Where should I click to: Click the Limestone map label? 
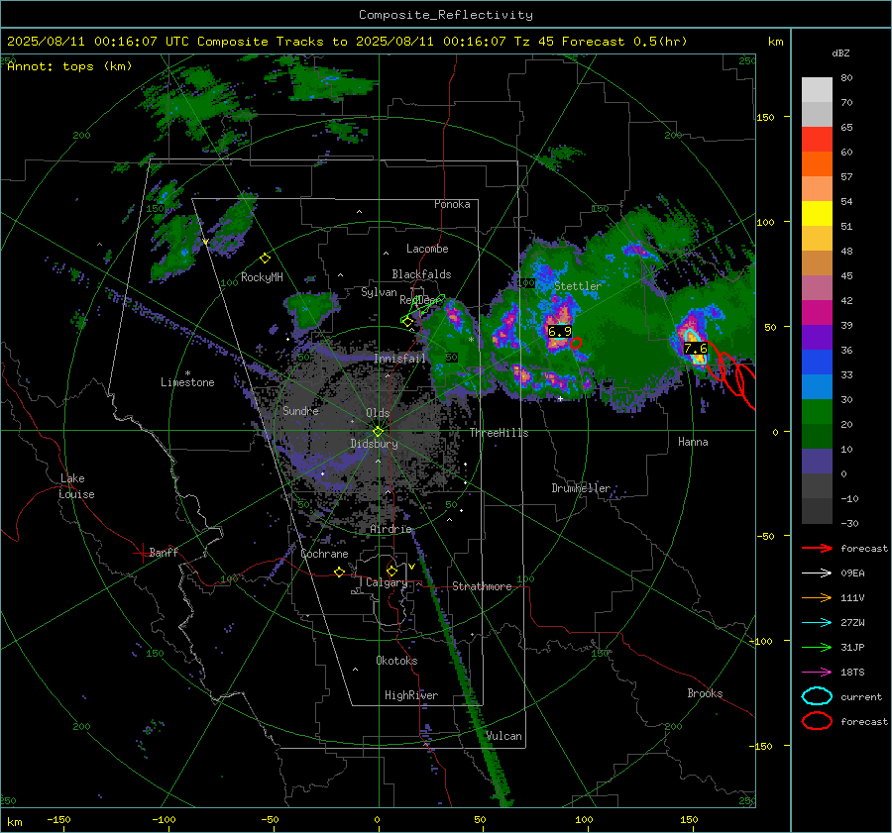(x=187, y=382)
